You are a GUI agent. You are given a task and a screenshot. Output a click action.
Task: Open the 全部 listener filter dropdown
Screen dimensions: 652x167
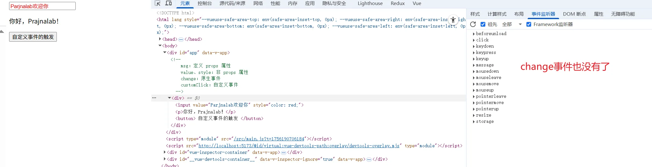click(512, 24)
